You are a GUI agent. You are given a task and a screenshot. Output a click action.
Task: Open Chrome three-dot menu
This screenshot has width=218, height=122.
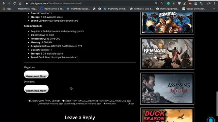214,3
